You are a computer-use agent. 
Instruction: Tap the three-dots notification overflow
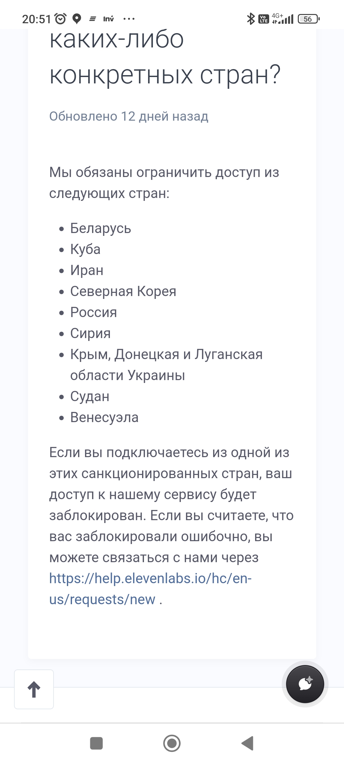tap(129, 19)
